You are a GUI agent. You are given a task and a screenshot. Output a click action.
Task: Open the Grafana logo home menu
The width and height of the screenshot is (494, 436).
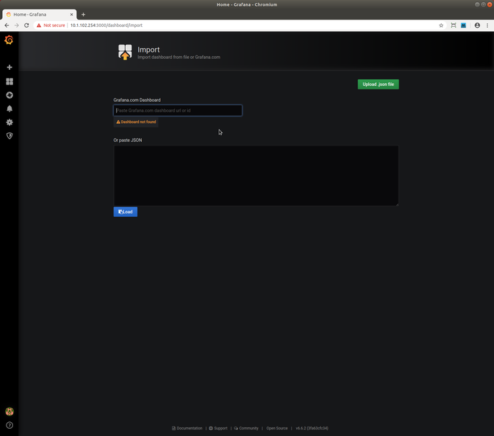tap(9, 40)
